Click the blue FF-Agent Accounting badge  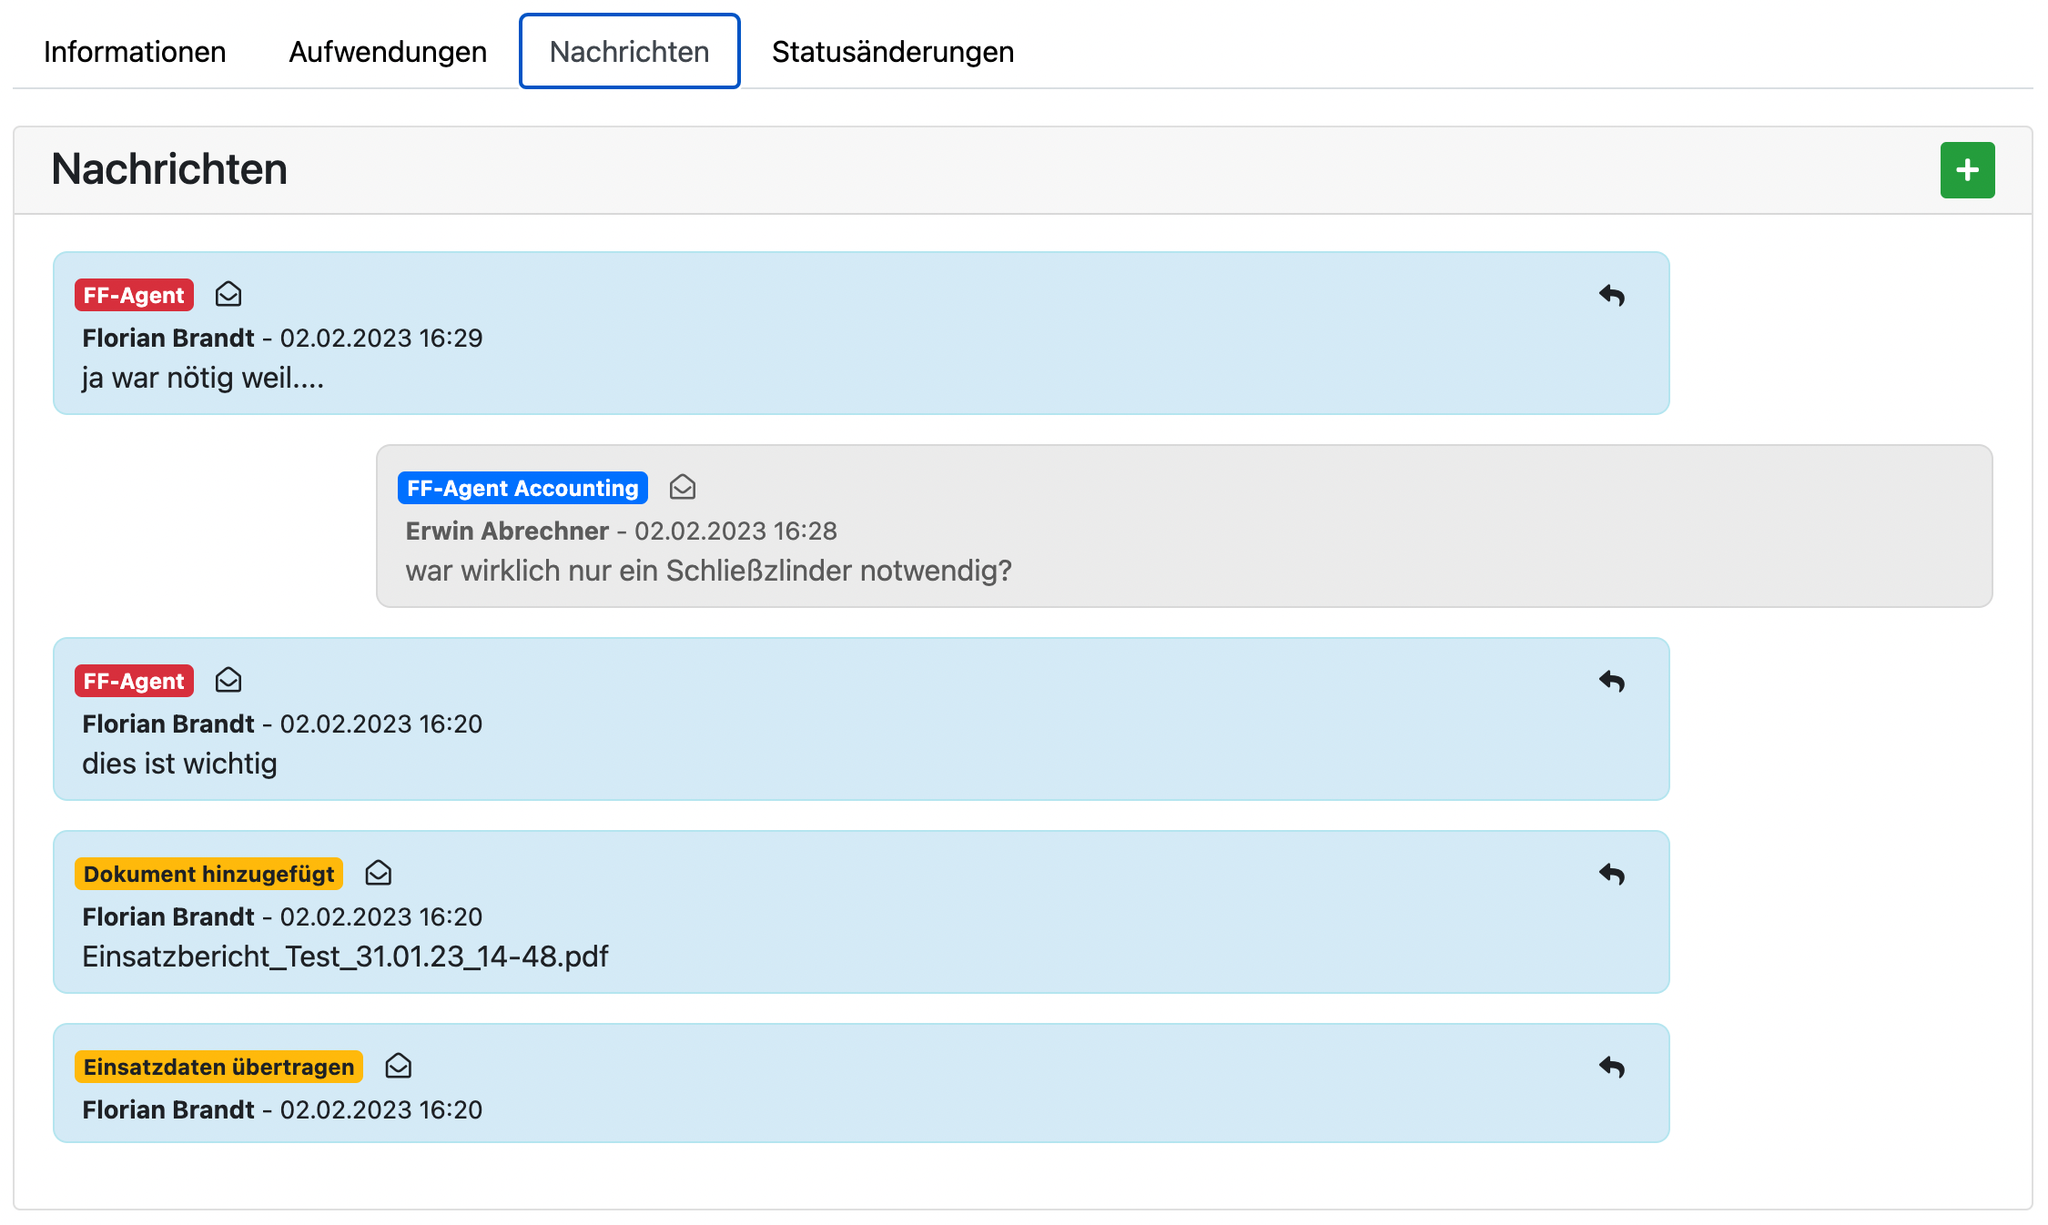point(522,488)
